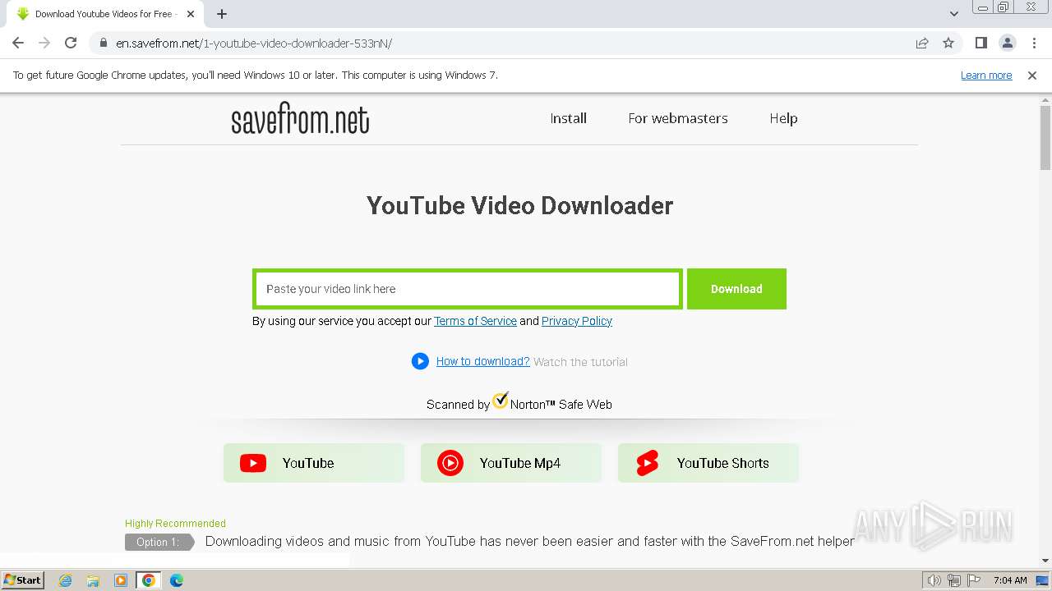The height and width of the screenshot is (591, 1052).
Task: Open the Learn more link
Action: pos(986,75)
